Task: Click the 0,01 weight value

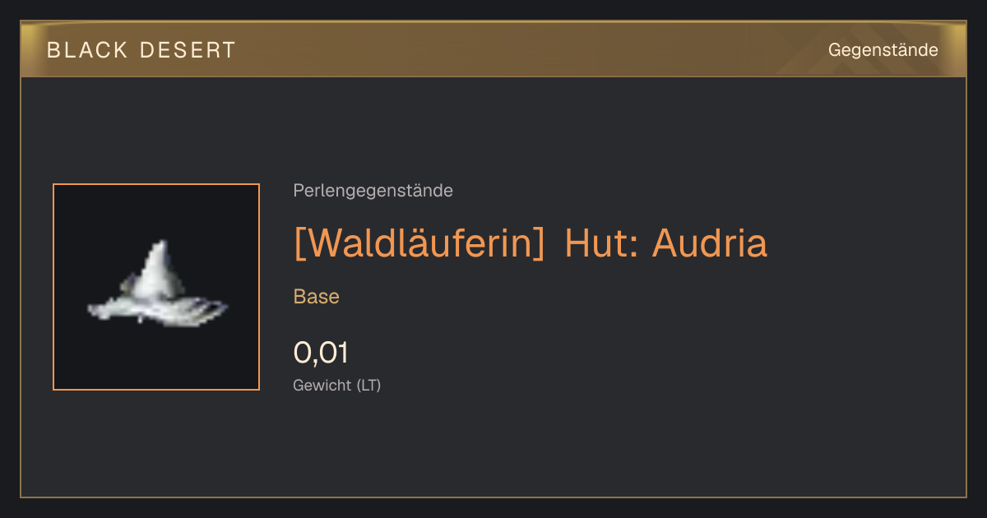Action: click(321, 353)
